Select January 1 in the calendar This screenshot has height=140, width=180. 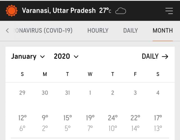pyautogui.click(x=90, y=93)
